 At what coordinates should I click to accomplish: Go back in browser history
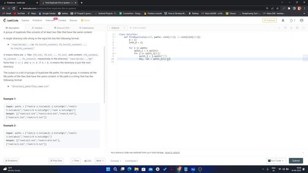[3, 9]
